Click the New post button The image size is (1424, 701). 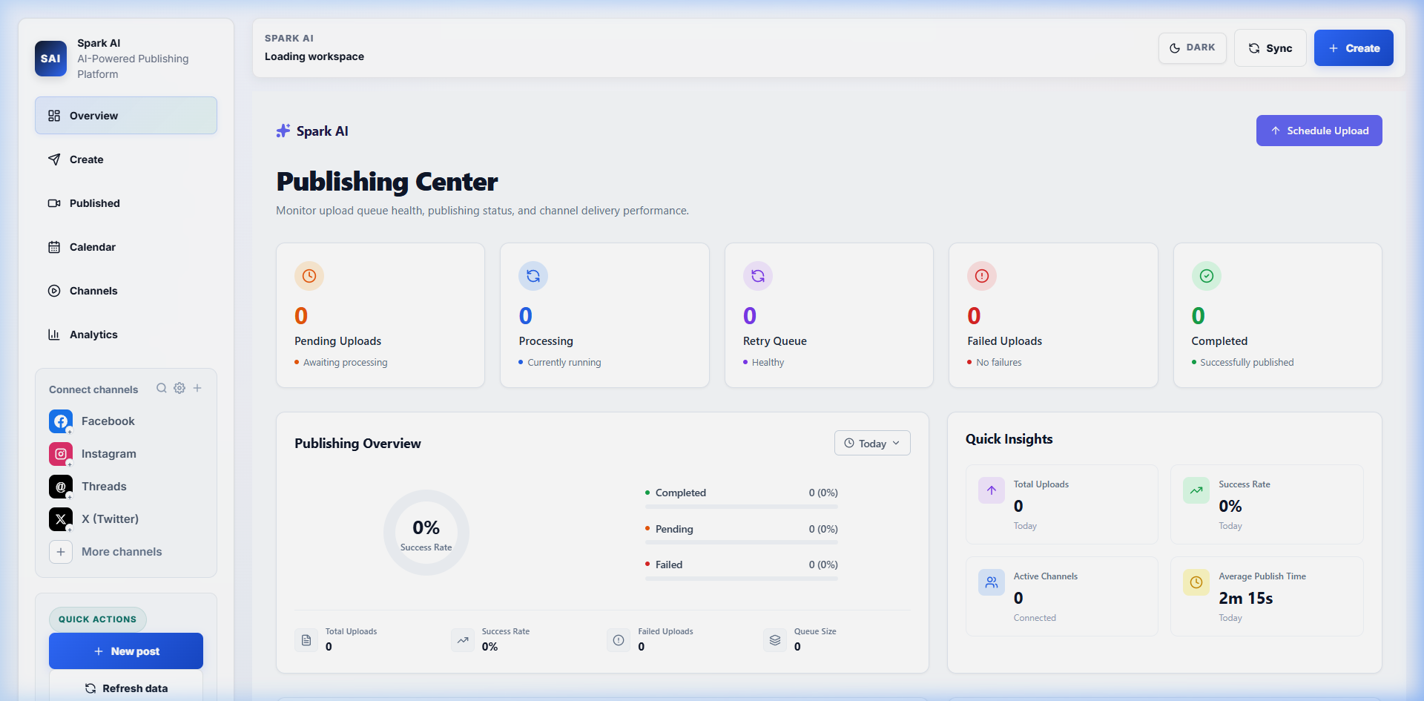[126, 651]
